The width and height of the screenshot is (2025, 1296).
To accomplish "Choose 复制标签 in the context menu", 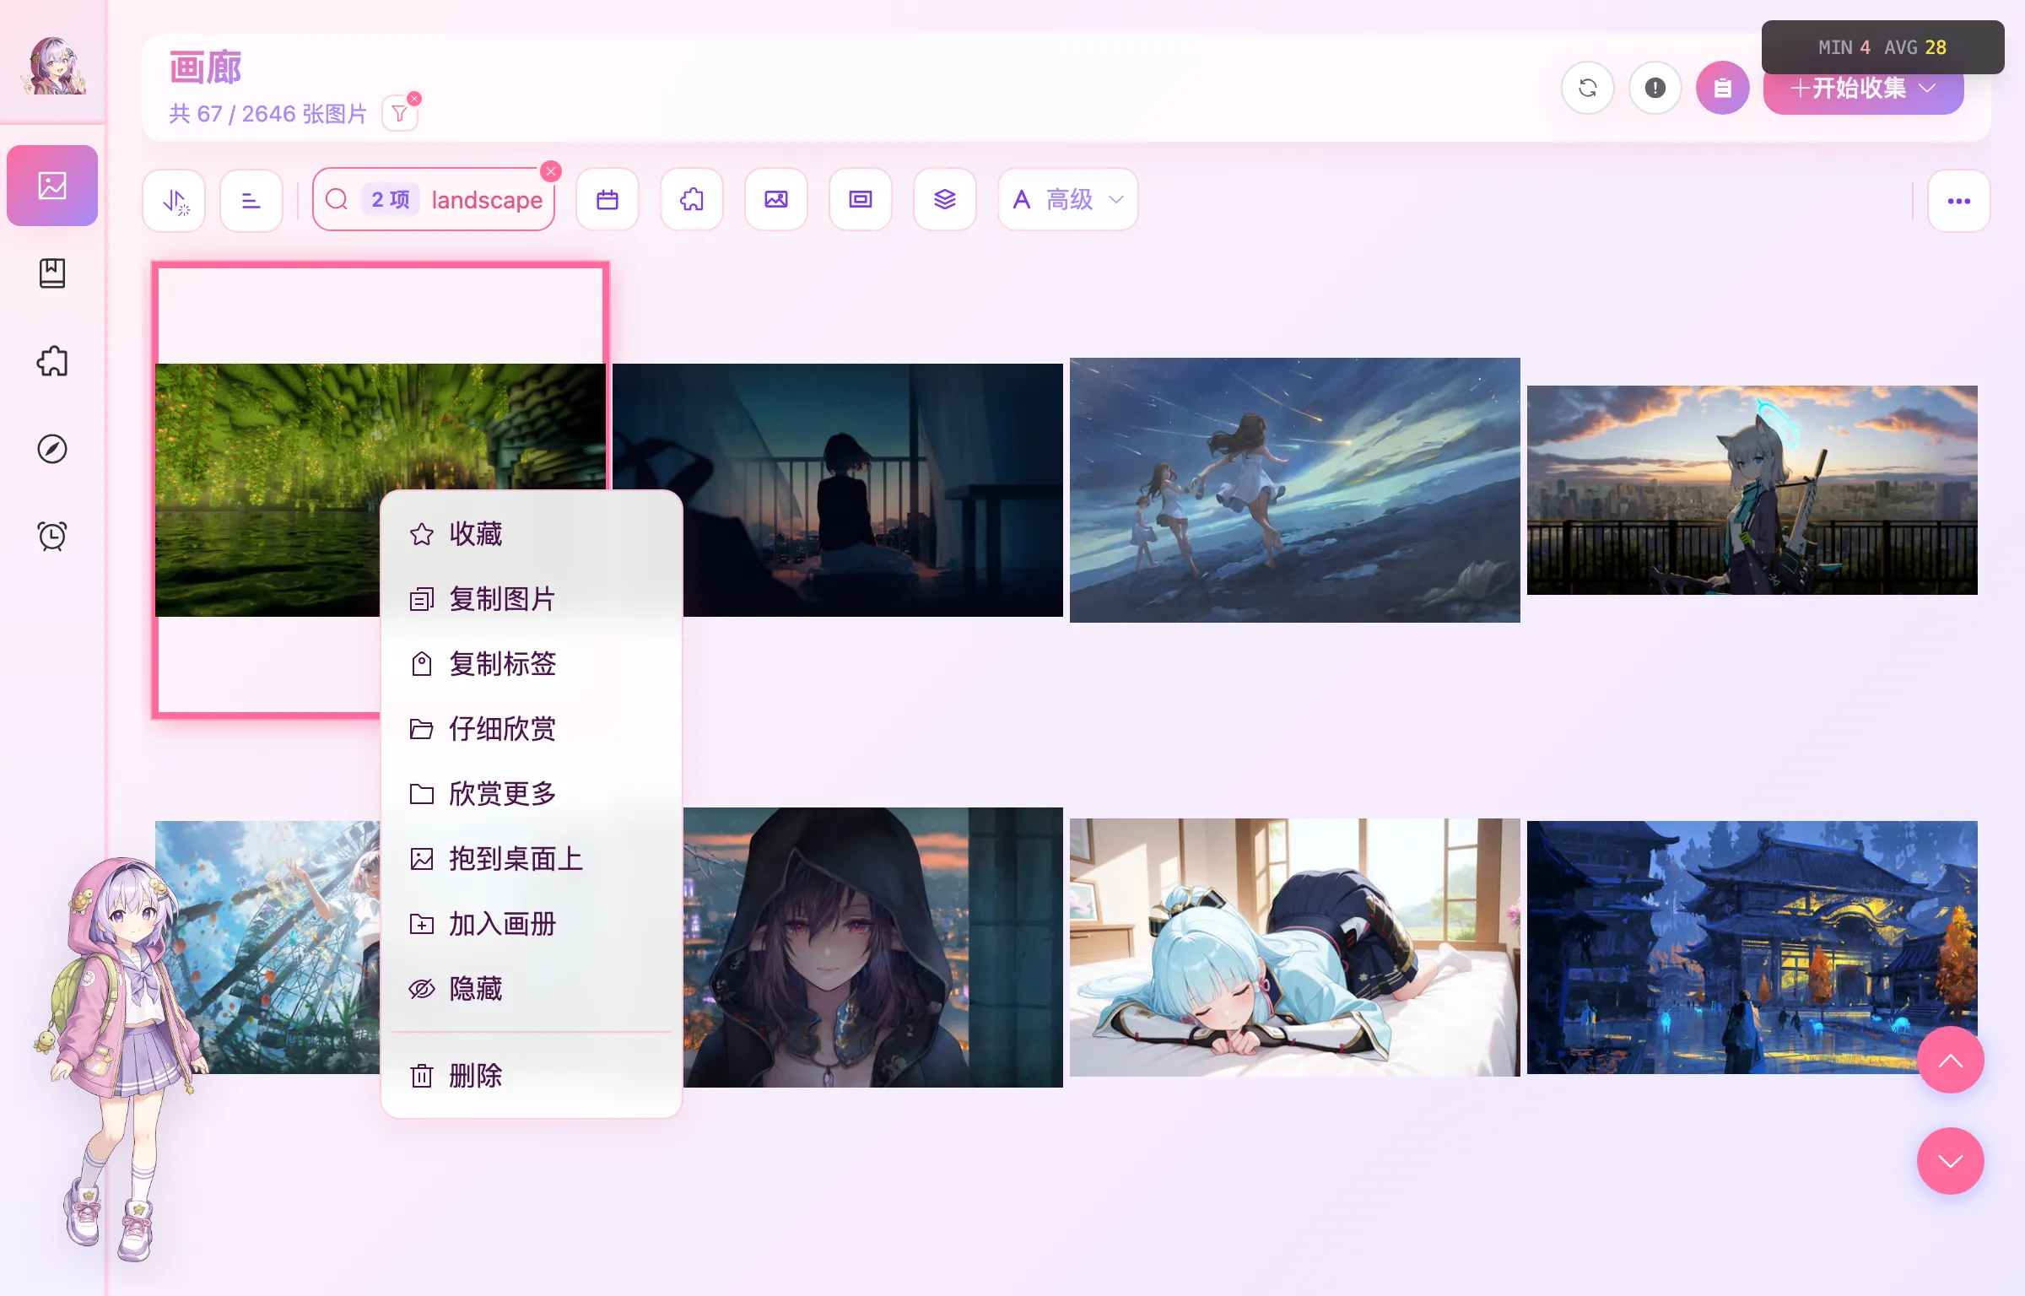I will point(532,664).
